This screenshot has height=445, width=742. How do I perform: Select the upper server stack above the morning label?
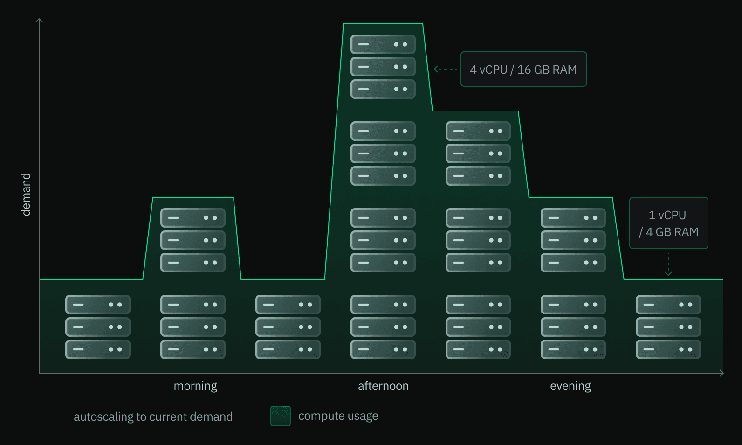(x=192, y=240)
